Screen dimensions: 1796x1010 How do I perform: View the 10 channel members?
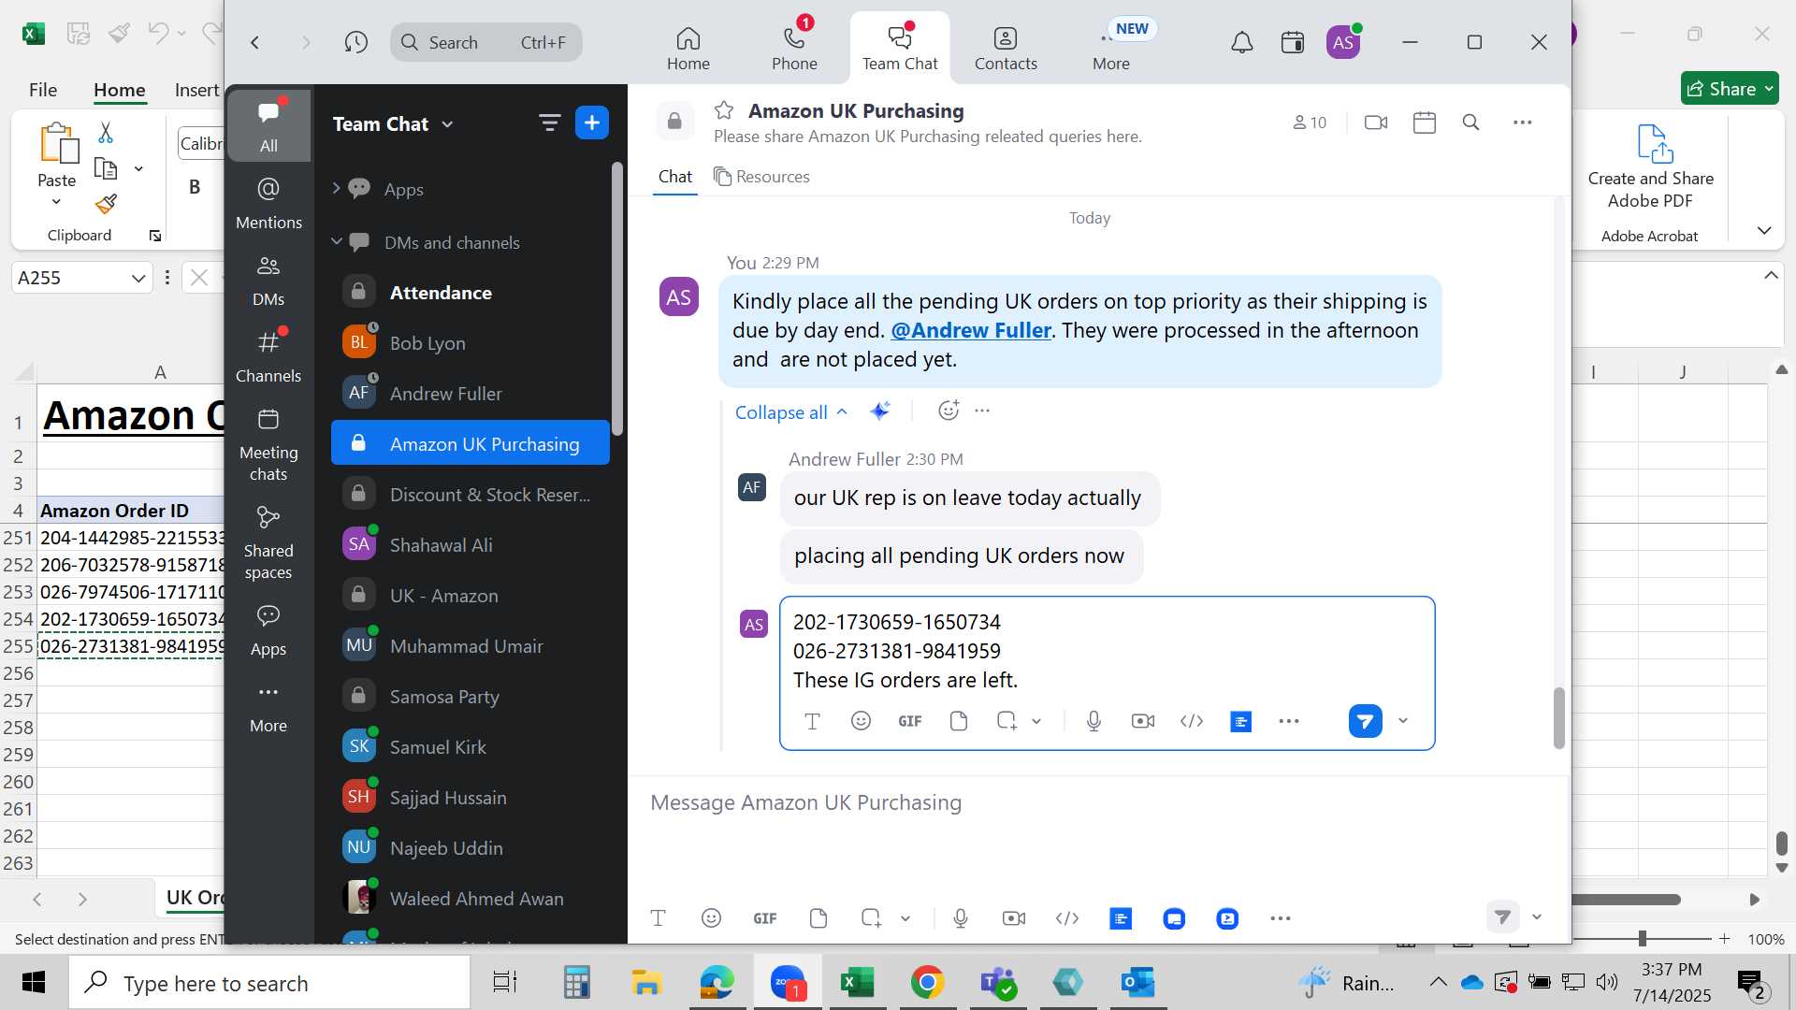[x=1310, y=123]
